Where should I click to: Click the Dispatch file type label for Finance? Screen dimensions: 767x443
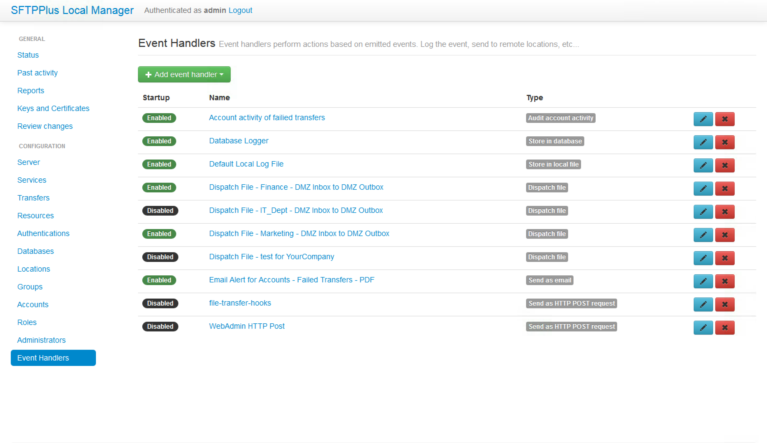click(x=547, y=188)
